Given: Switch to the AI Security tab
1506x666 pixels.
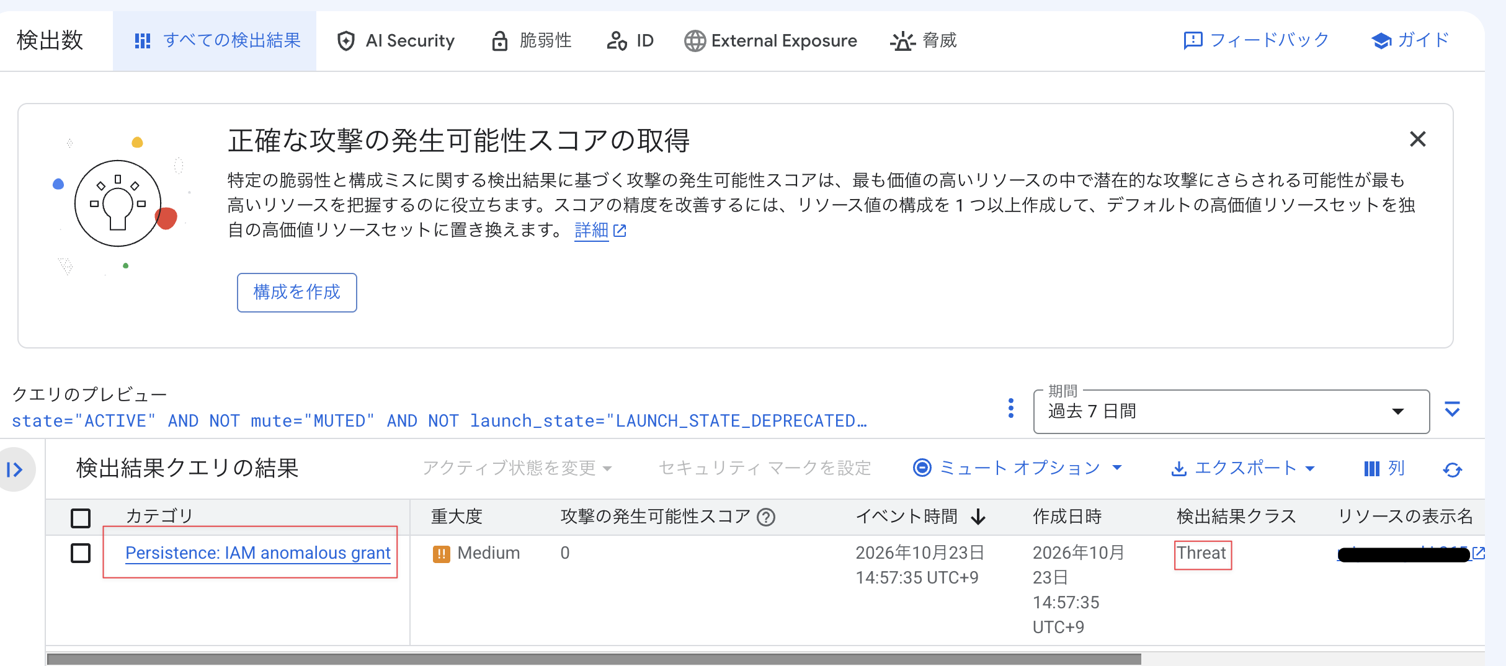Looking at the screenshot, I should 395,41.
